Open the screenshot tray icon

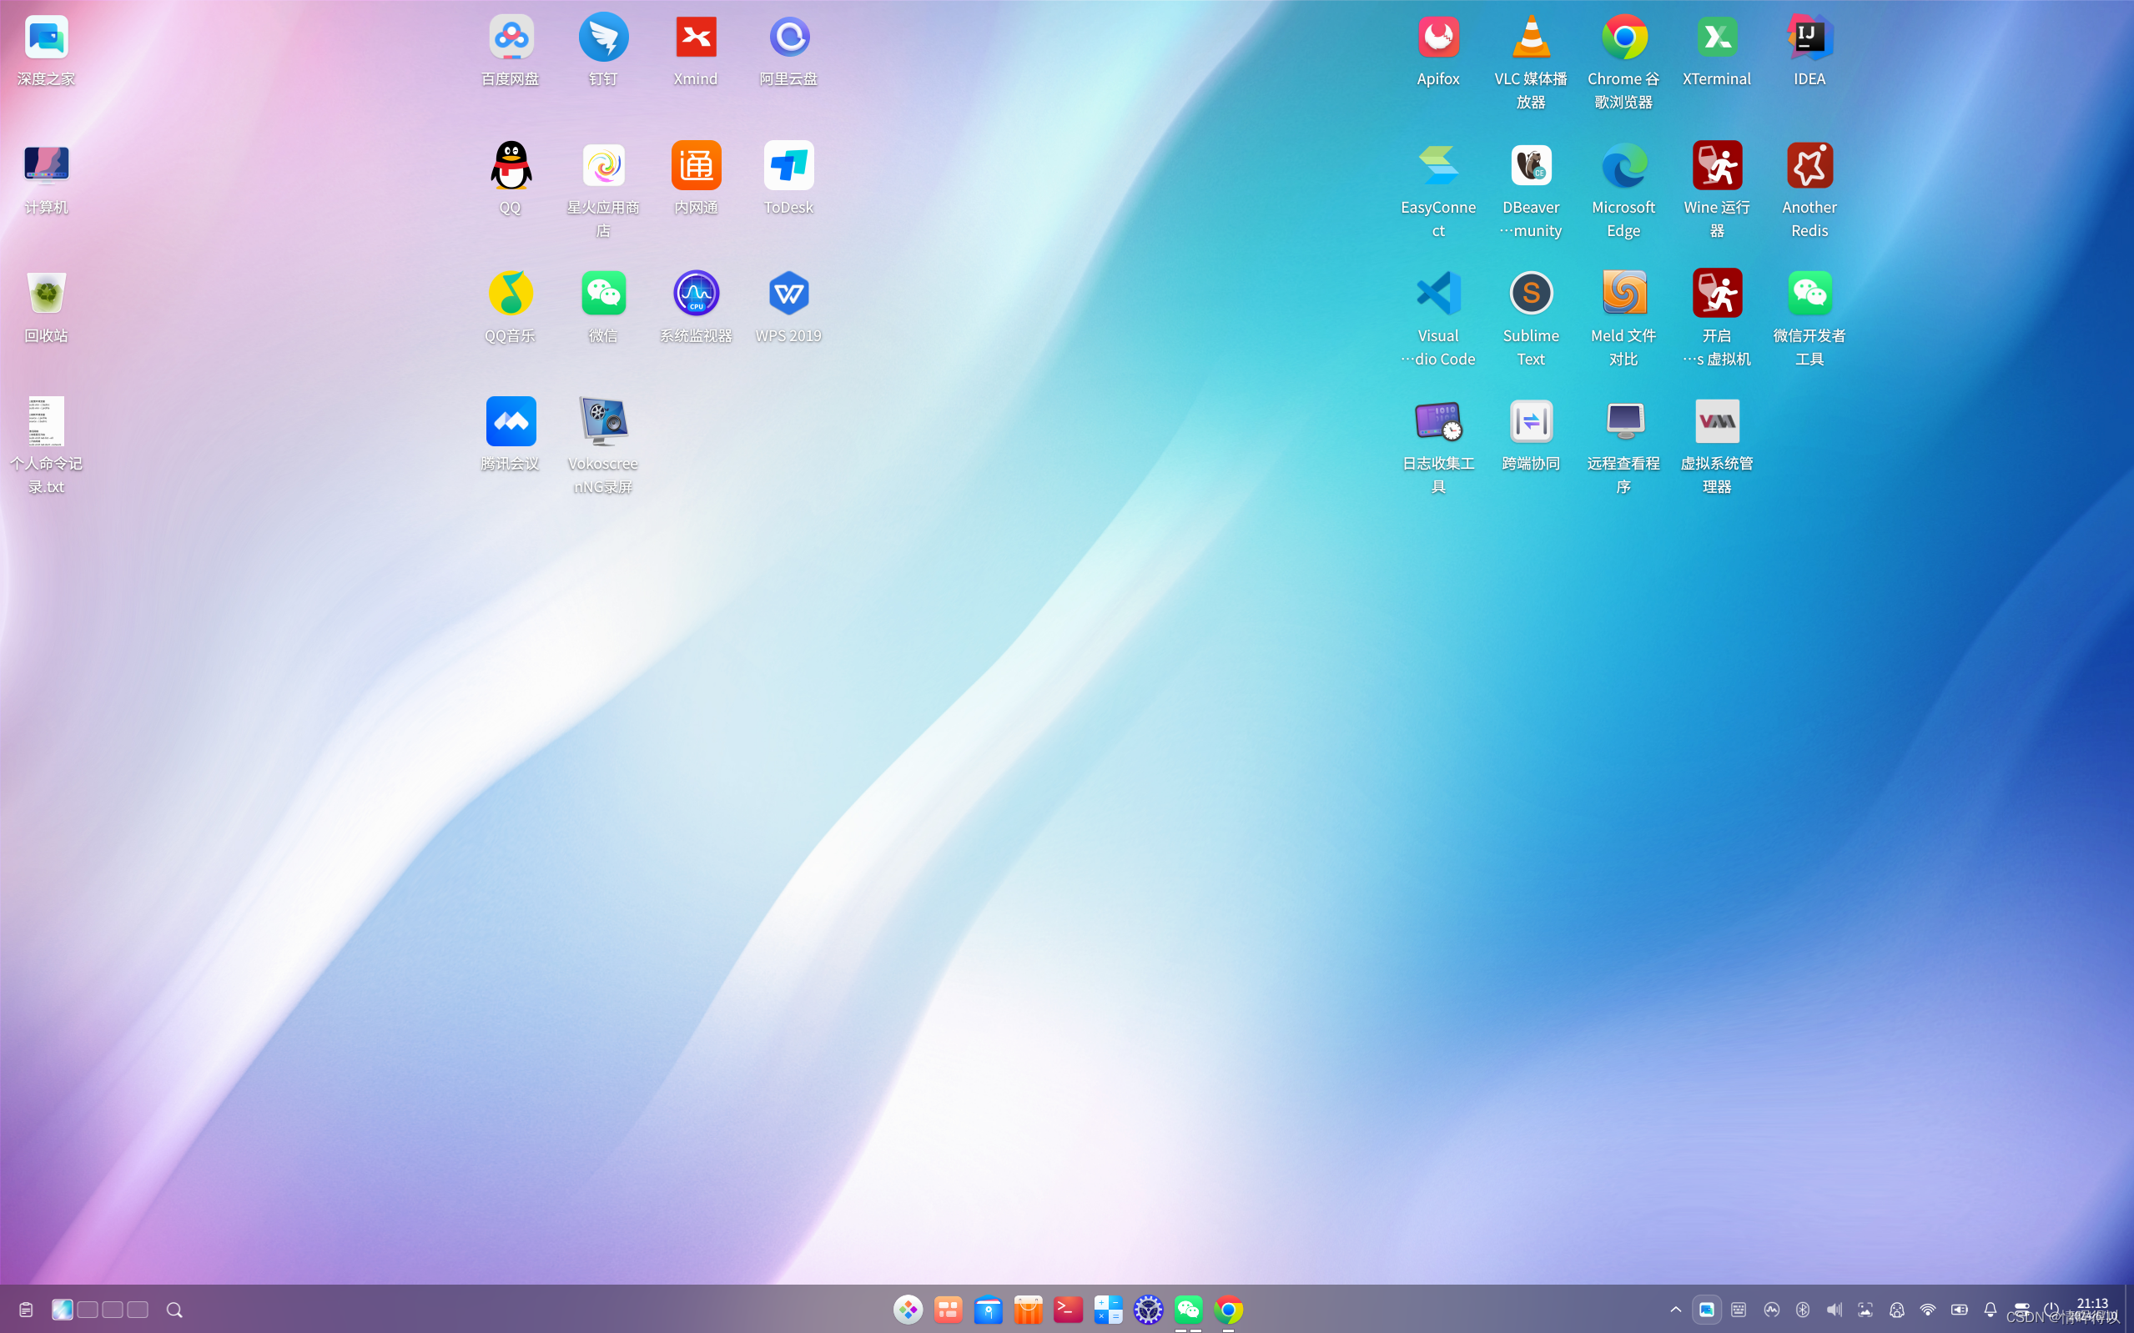click(x=1865, y=1310)
